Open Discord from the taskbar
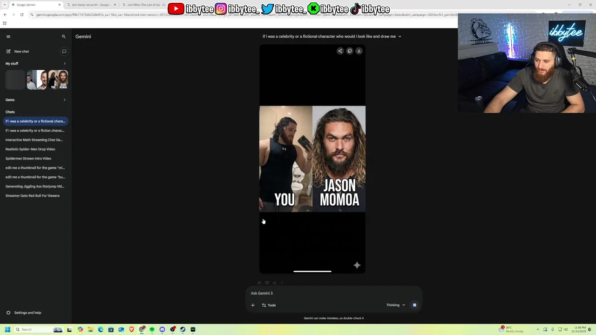596x335 pixels. (x=162, y=329)
